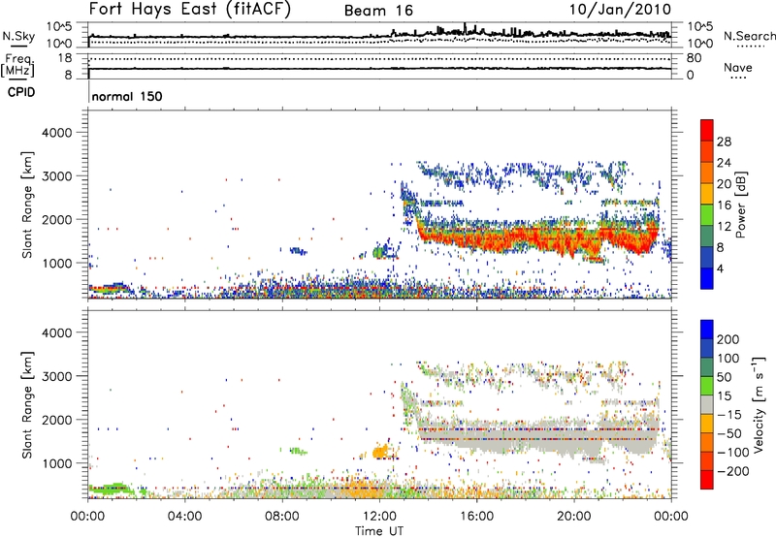The image size is (776, 537).
Task: Click the "Slant Range [km]" label of Velocity panel
Action: click(28, 405)
